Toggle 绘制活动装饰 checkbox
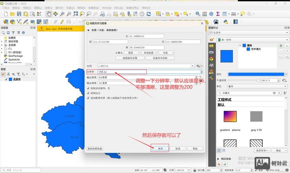Viewport: 290px width, 173px height. coord(88,88)
